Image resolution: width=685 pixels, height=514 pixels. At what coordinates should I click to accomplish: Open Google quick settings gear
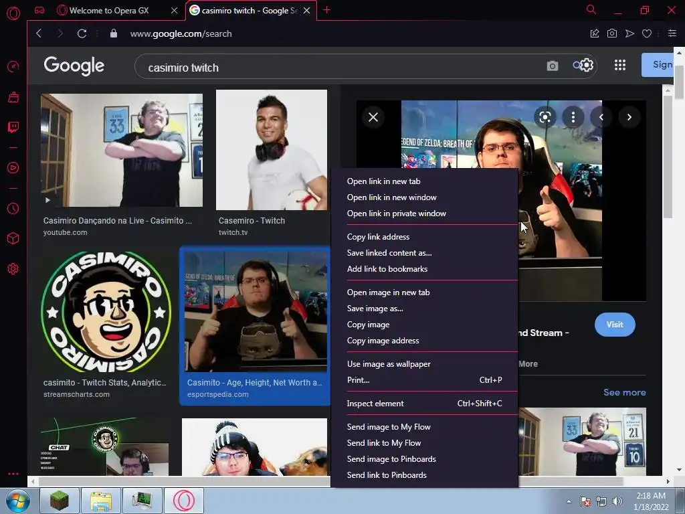tap(587, 65)
